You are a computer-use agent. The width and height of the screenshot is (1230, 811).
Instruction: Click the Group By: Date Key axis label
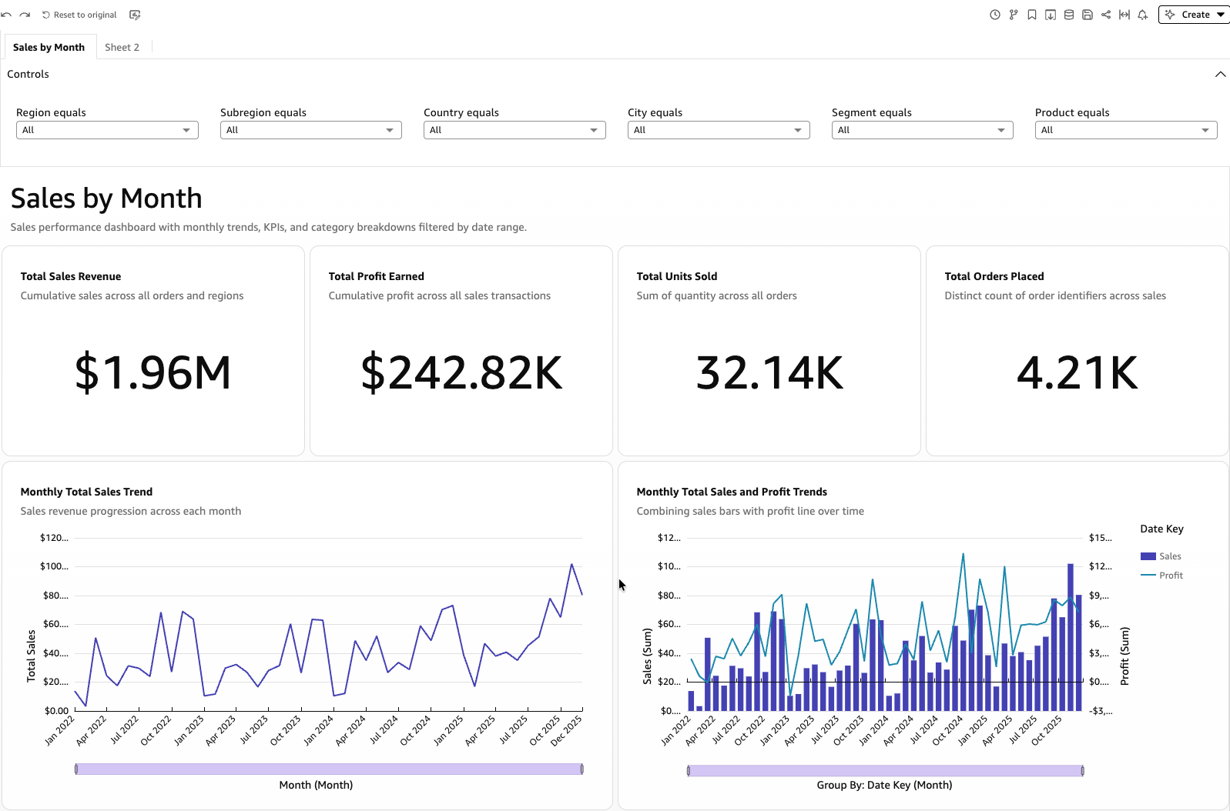click(x=884, y=785)
